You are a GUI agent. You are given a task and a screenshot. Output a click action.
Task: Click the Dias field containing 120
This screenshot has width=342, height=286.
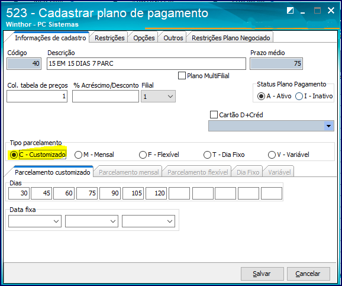(x=156, y=193)
